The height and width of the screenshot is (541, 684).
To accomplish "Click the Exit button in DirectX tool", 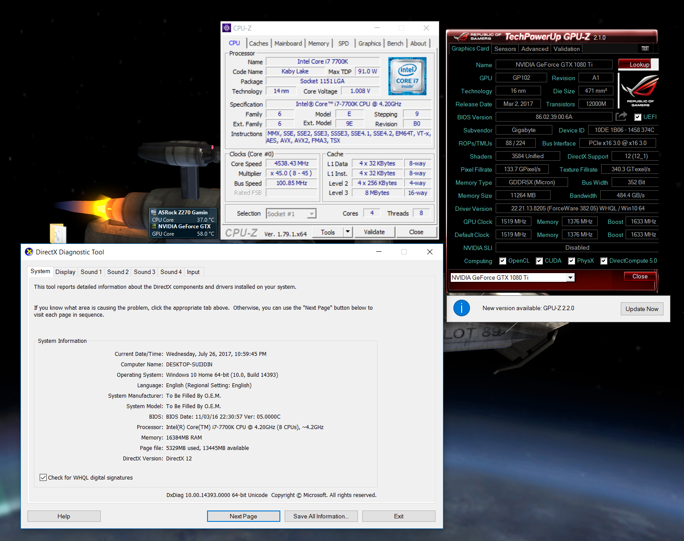I will click(x=398, y=516).
